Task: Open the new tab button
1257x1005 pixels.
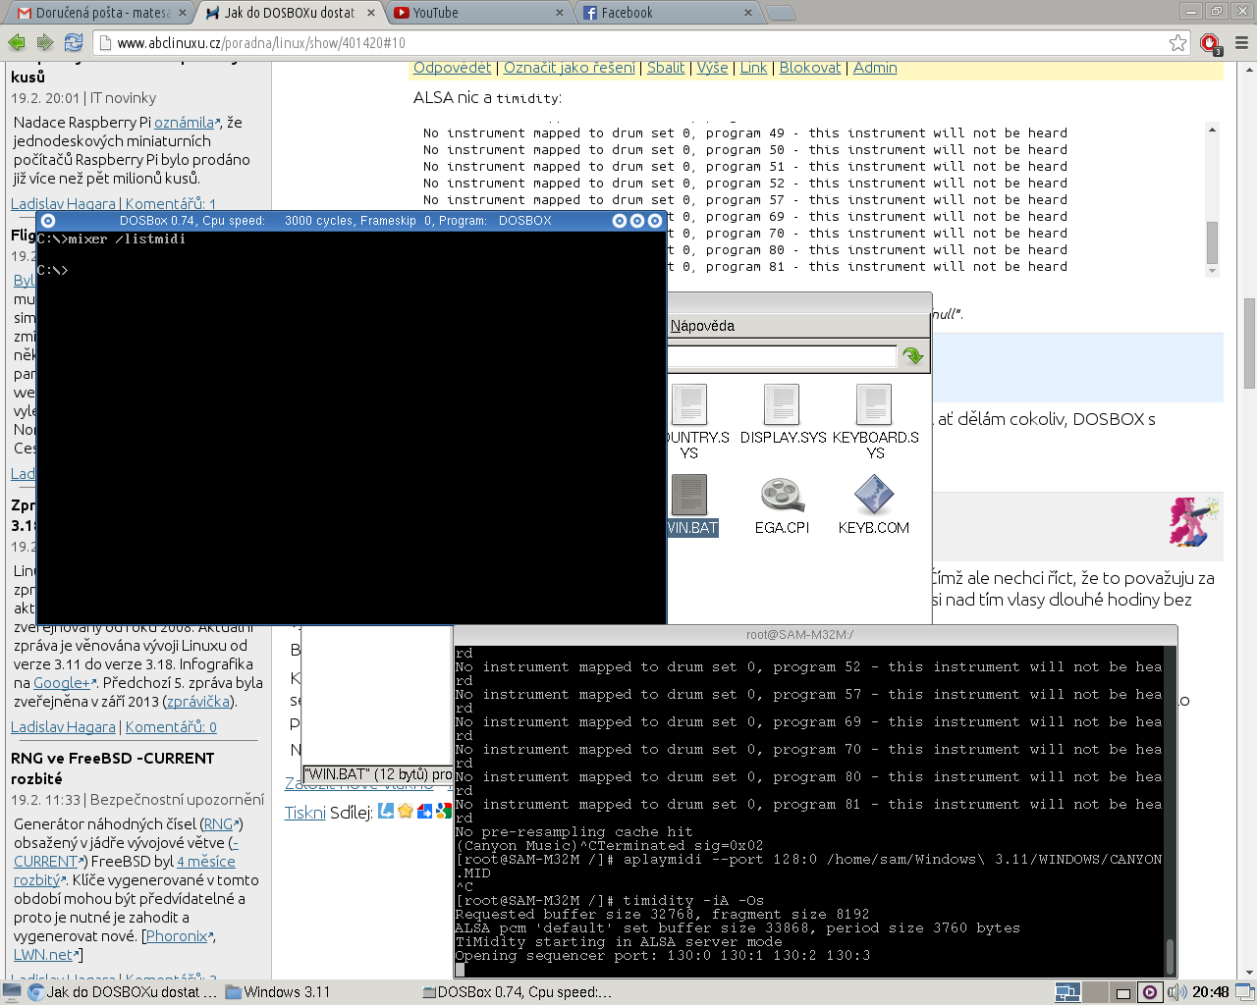Action: tap(780, 13)
